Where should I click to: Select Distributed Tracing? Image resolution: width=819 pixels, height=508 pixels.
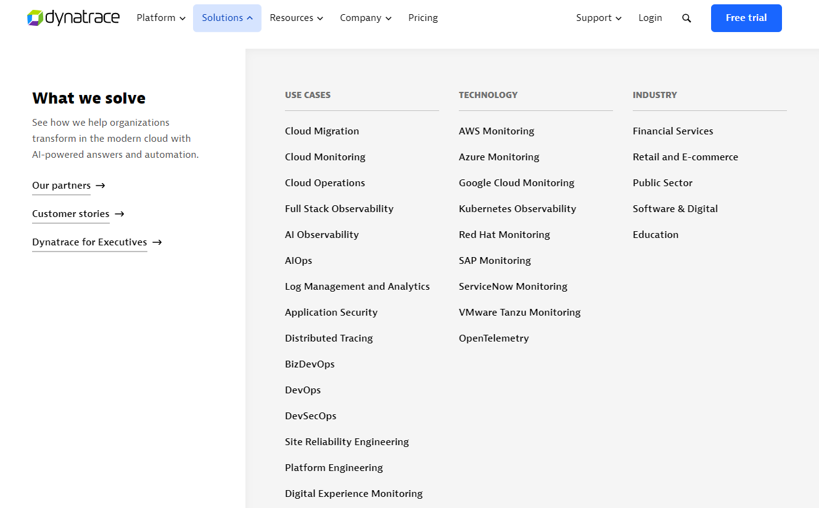coord(329,338)
